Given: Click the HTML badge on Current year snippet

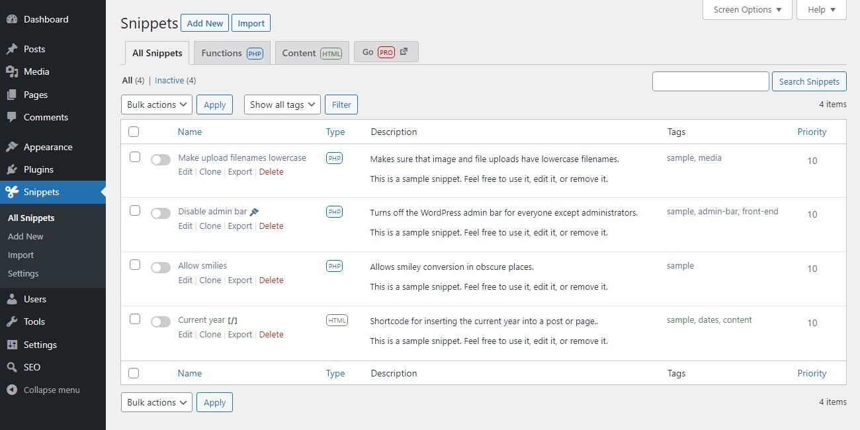Looking at the screenshot, I should [337, 320].
